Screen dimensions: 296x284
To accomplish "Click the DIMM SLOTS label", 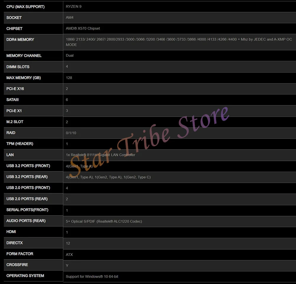I will click(18, 67).
